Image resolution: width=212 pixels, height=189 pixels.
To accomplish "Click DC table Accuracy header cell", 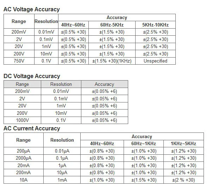I will [105, 84].
